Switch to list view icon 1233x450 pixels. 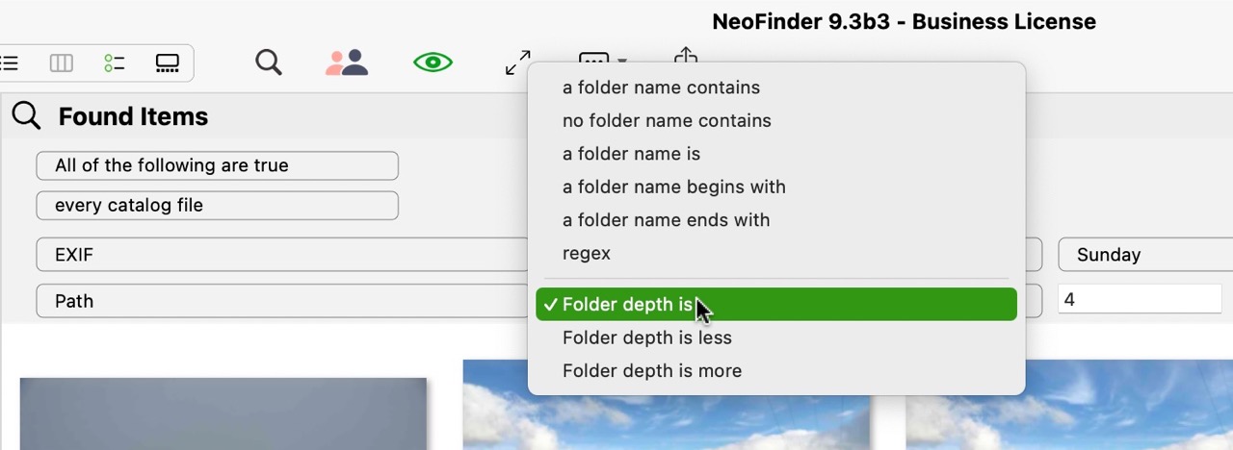[9, 63]
